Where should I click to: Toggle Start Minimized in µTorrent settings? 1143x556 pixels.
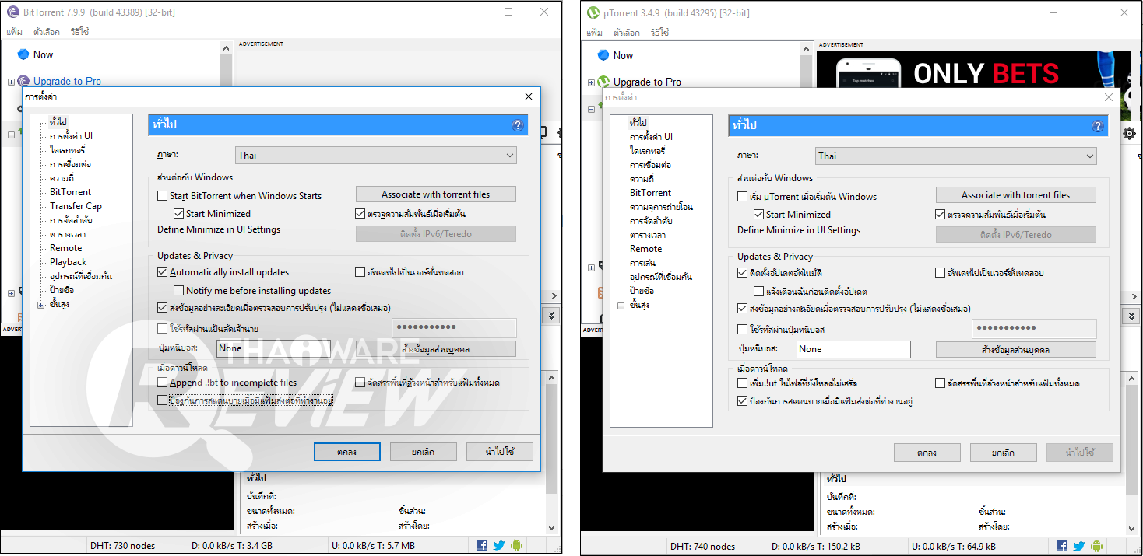(758, 214)
